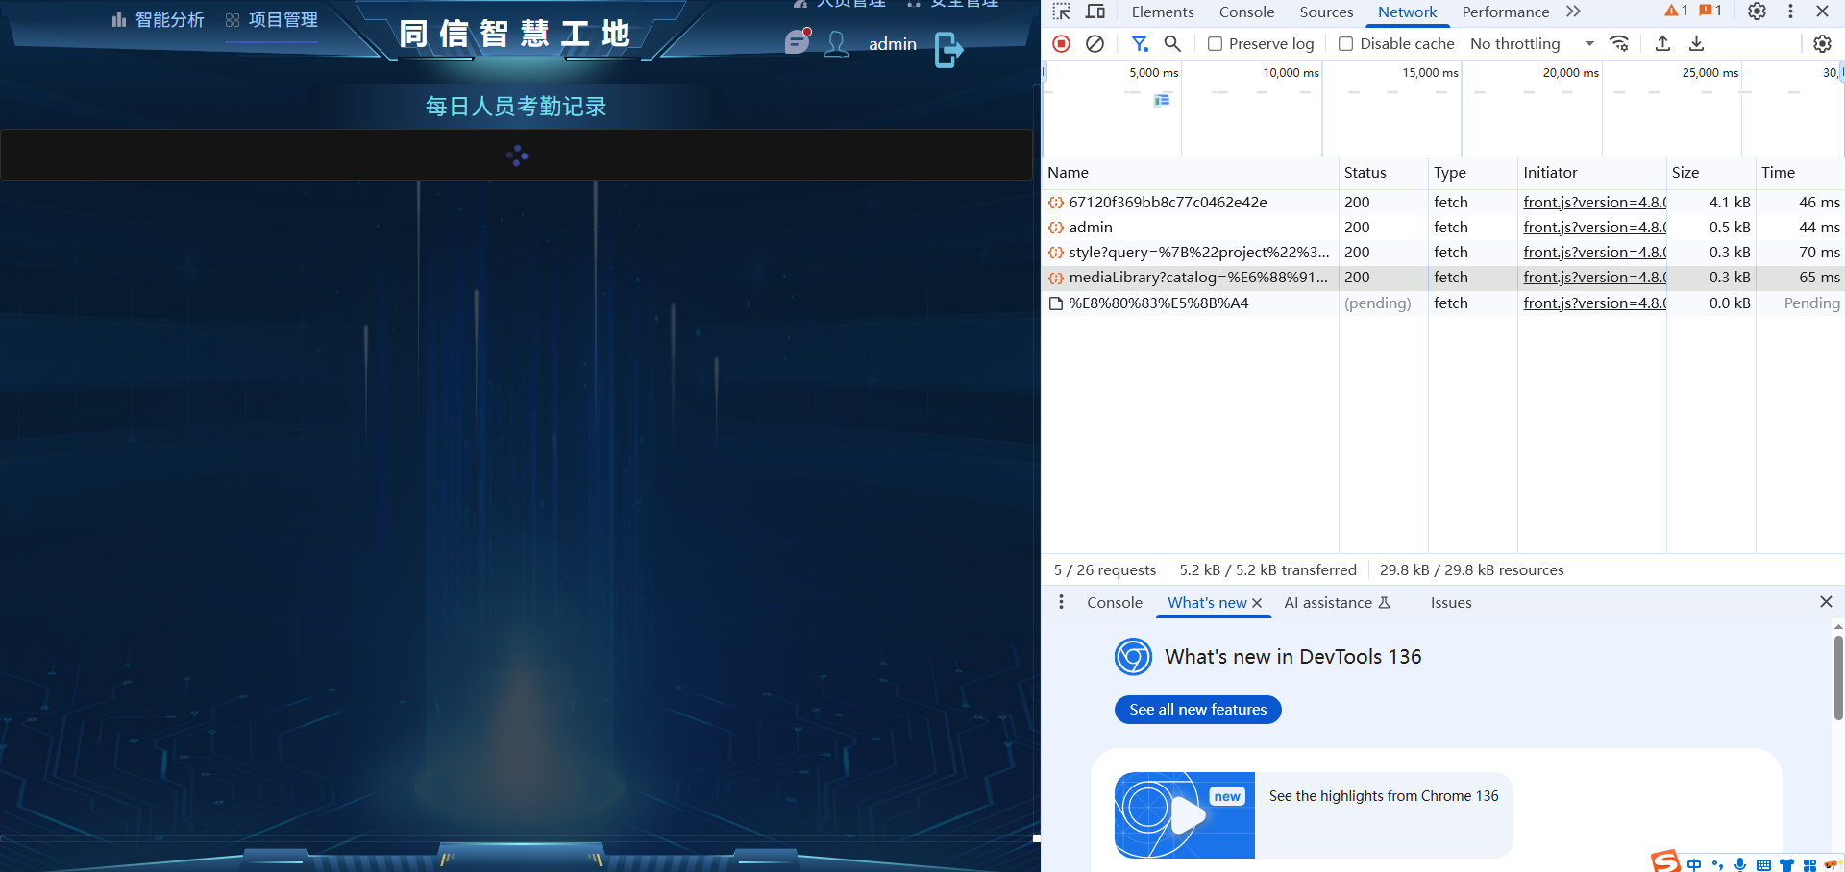Enable the Disable cache checkbox
1845x872 pixels.
pos(1345,44)
